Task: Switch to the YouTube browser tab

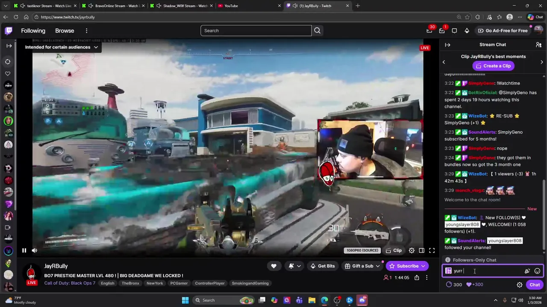Action: pos(250,6)
